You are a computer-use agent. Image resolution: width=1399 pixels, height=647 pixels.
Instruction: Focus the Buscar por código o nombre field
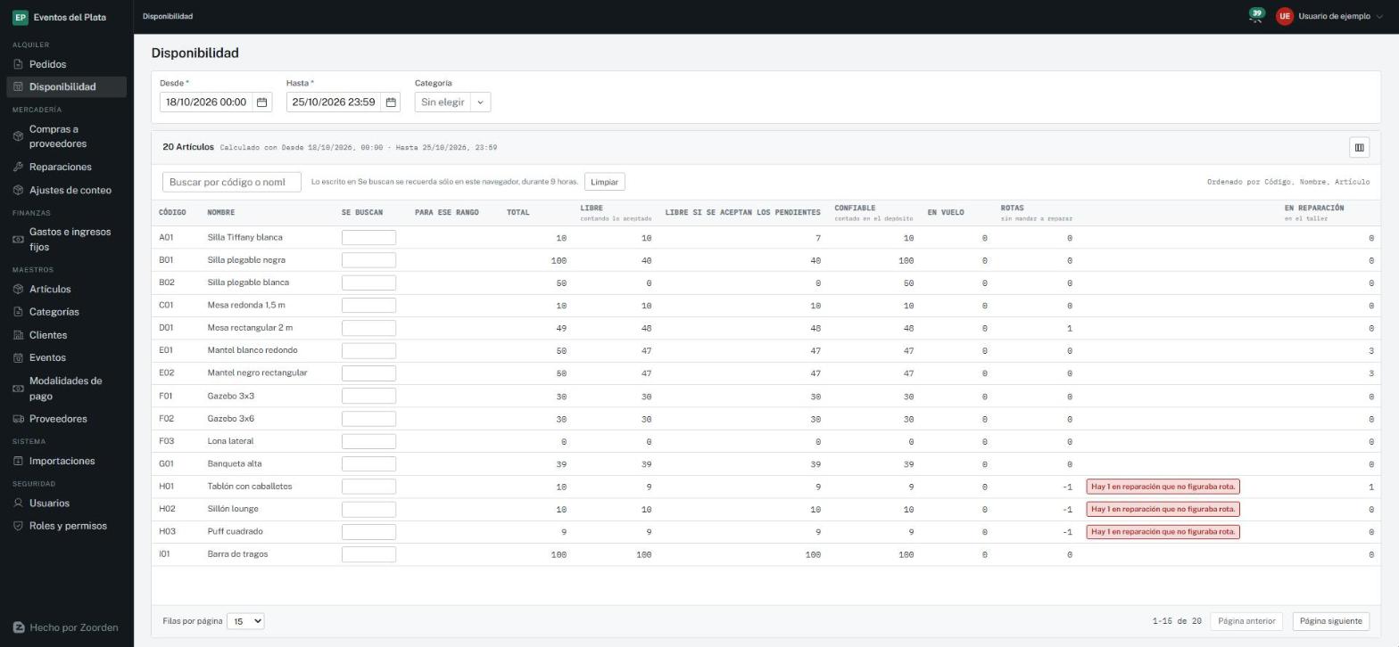click(x=232, y=182)
